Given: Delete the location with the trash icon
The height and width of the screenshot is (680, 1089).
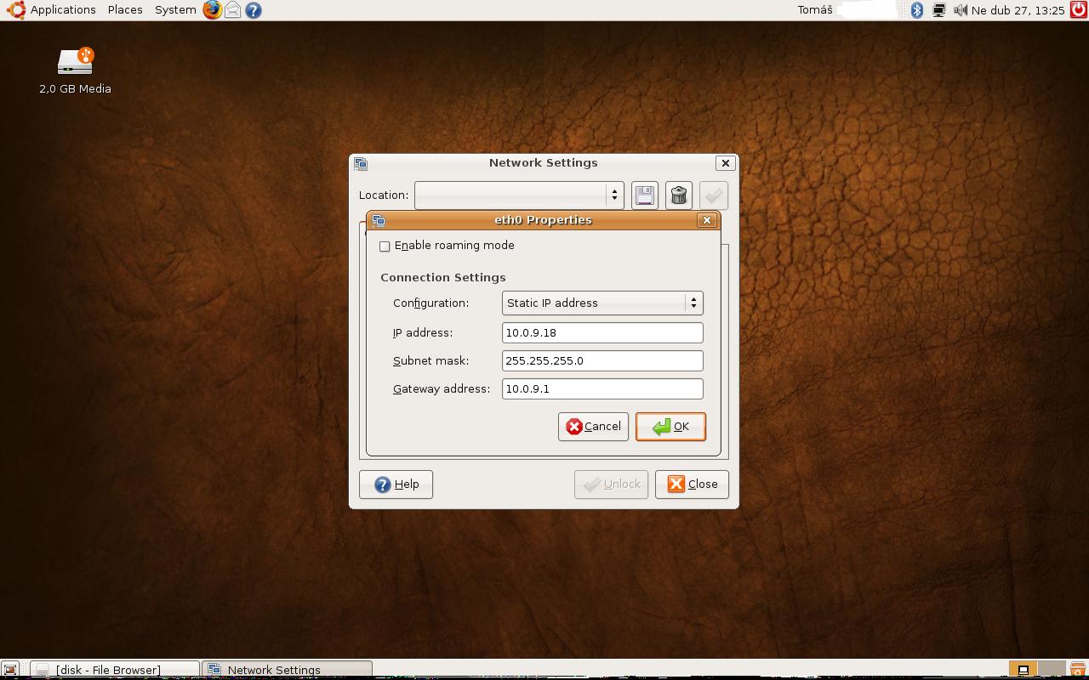Looking at the screenshot, I should (679, 195).
